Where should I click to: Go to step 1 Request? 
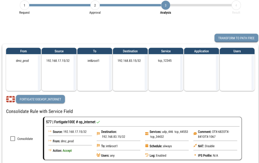pos(25,5)
